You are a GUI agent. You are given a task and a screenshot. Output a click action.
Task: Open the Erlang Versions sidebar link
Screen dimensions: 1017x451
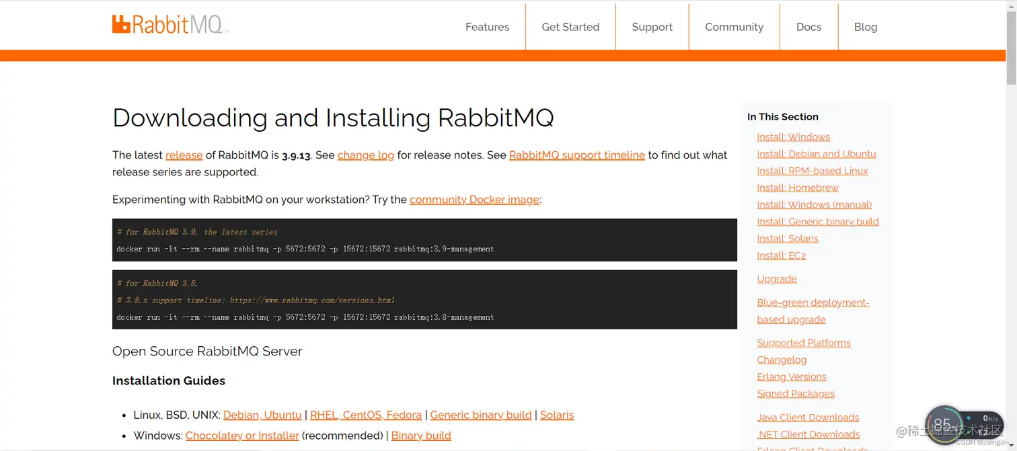[792, 377]
